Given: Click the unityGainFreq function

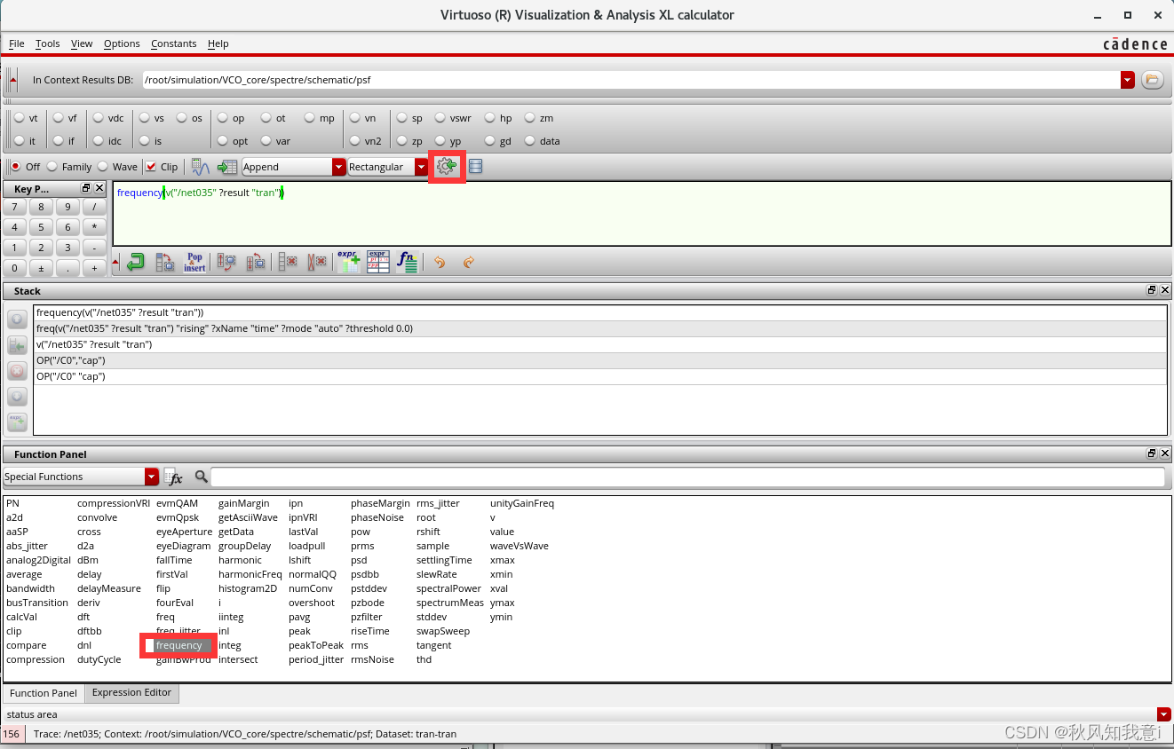Looking at the screenshot, I should pyautogui.click(x=522, y=503).
